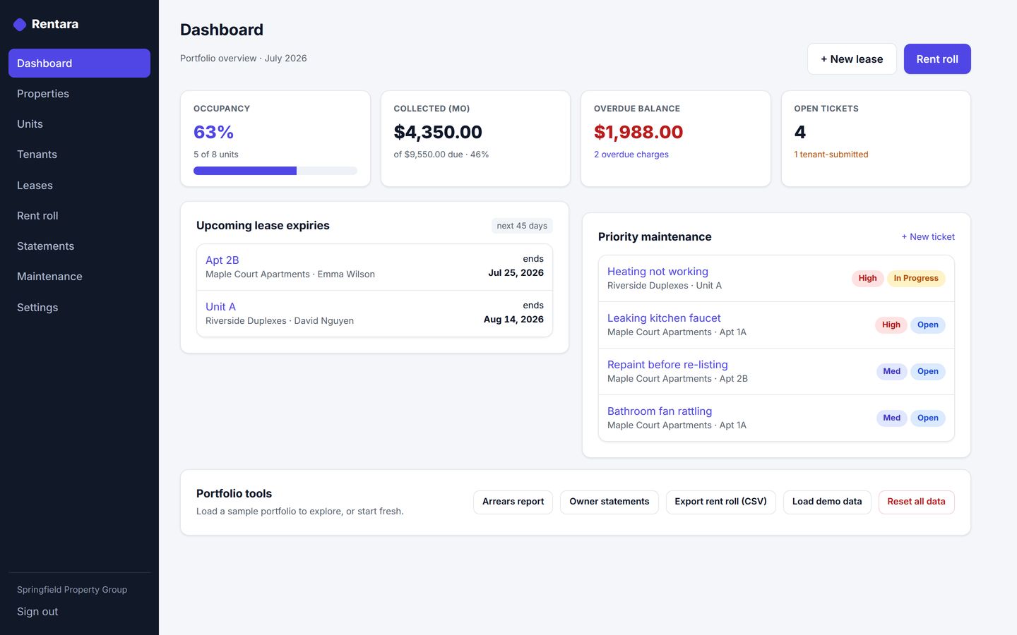Click the open tickets count 4

(x=800, y=132)
